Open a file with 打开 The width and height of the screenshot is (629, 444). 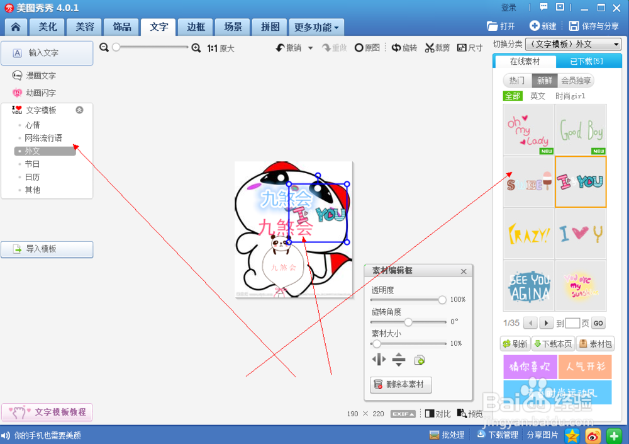pos(501,26)
